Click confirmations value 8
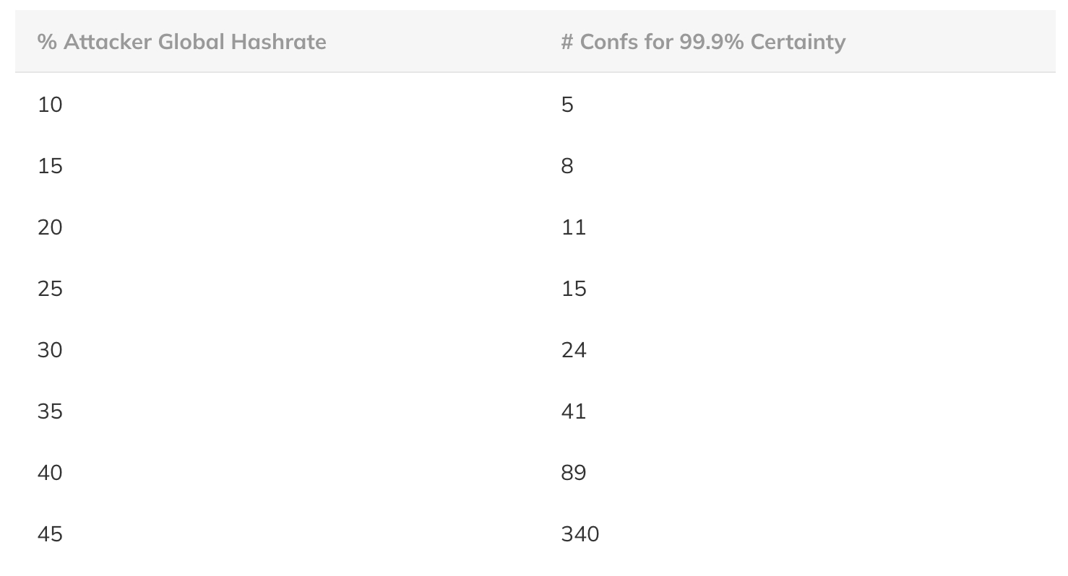The height and width of the screenshot is (576, 1068). click(x=567, y=166)
